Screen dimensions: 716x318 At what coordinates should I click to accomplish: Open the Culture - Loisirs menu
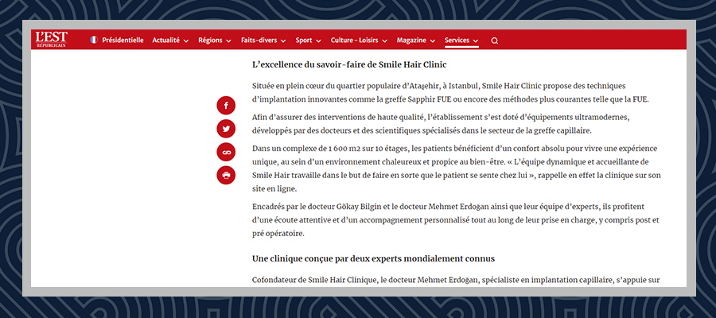359,41
